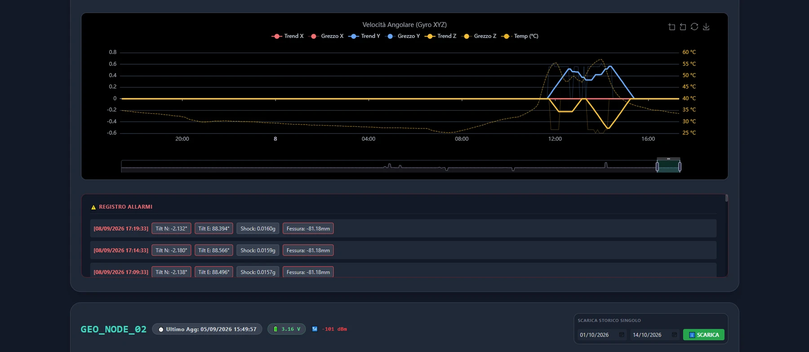Click the Shock: 0.0159g tag
Image resolution: width=809 pixels, height=352 pixels.
click(x=258, y=250)
